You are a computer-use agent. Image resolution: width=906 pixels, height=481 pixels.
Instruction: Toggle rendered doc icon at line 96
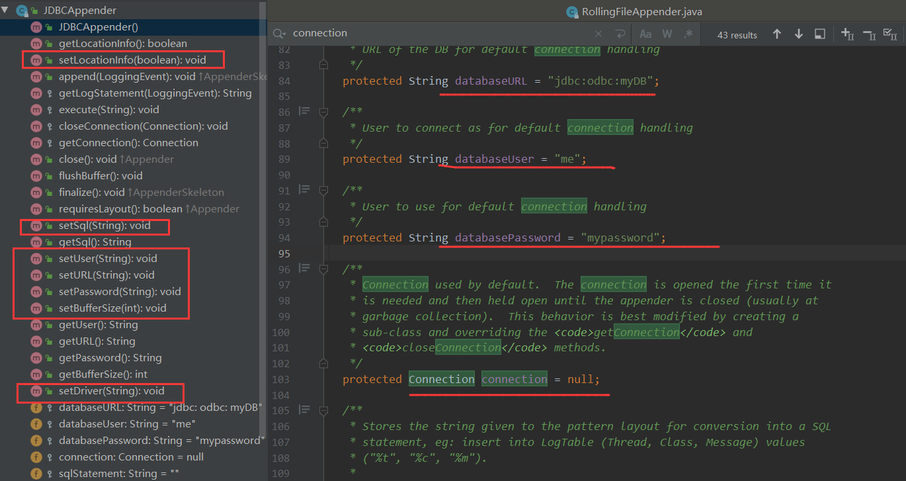point(304,269)
